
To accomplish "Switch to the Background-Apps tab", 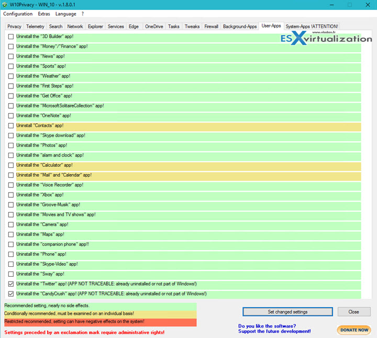I will tap(240, 27).
